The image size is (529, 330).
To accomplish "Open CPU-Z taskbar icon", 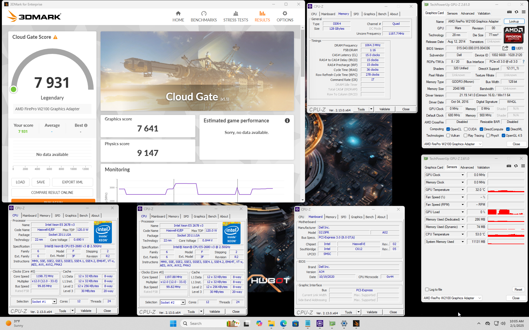I will pos(320,323).
